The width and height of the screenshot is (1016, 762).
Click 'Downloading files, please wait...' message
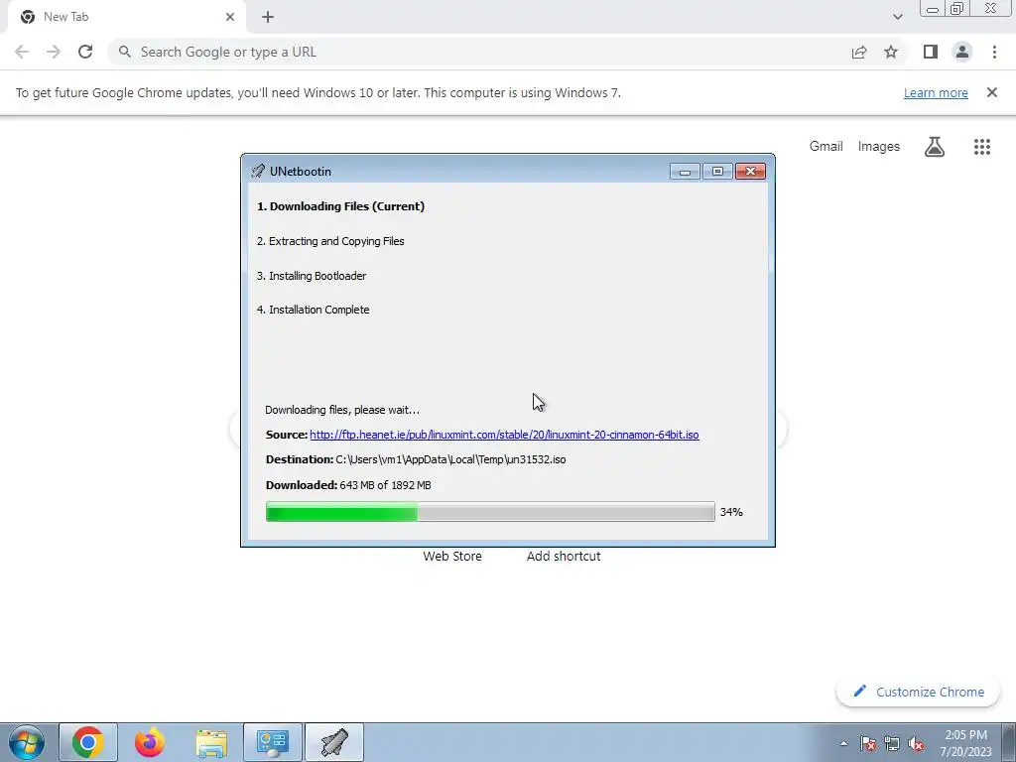[342, 410]
